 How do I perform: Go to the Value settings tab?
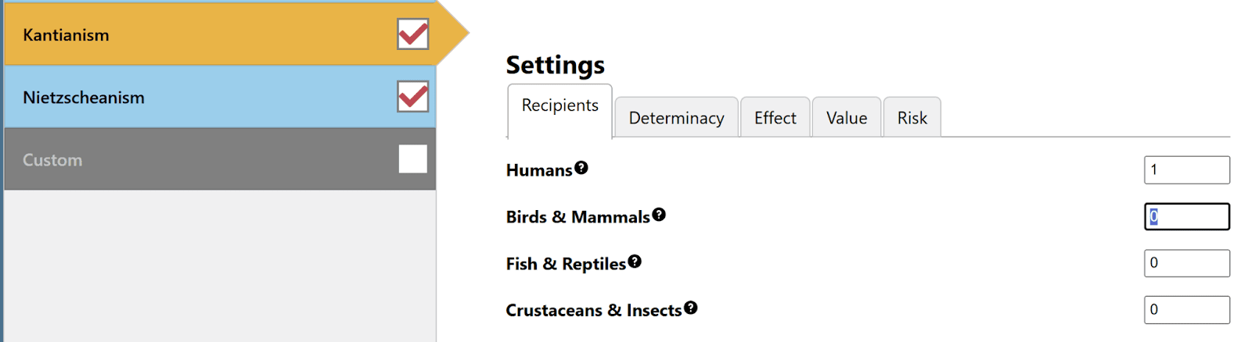(x=847, y=118)
